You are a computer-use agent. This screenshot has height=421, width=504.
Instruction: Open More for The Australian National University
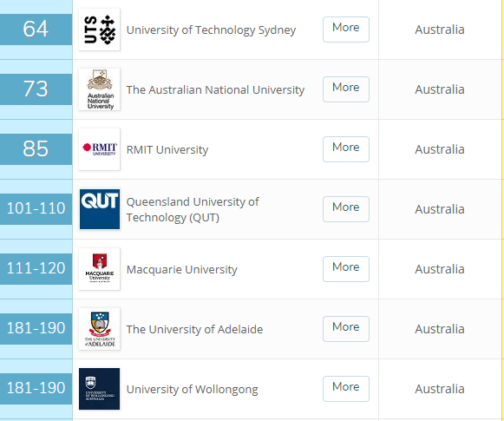tap(346, 89)
